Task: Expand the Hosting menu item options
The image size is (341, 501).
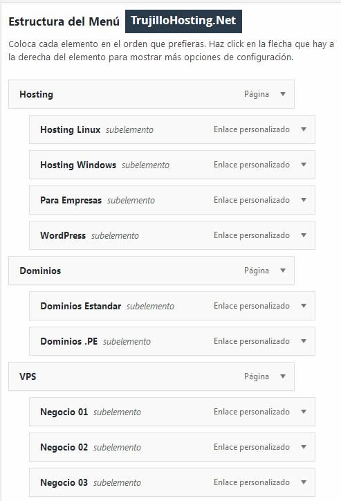Action: [x=283, y=94]
